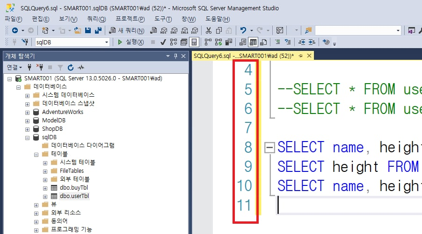Open toolbar options overflow arrow
The height and width of the screenshot is (234, 422).
click(x=335, y=43)
